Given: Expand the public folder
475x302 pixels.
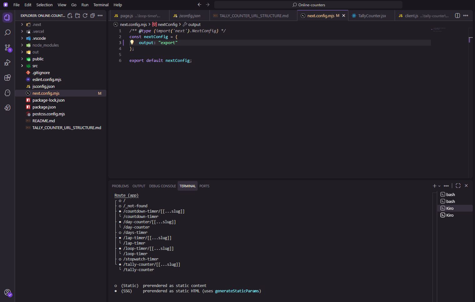Looking at the screenshot, I should 38,59.
